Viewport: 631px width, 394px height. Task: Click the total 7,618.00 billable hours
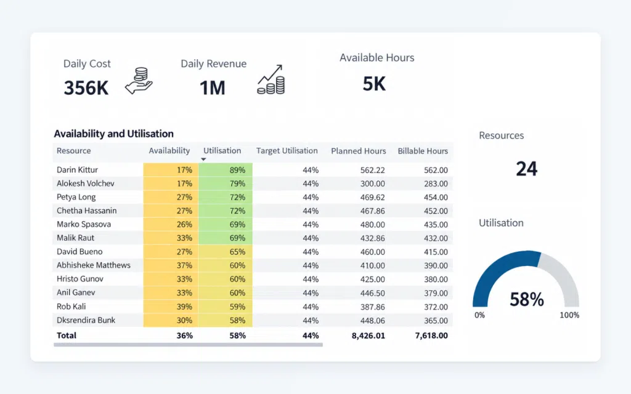click(431, 336)
